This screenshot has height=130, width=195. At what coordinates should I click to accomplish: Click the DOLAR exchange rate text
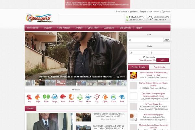coord(136,17)
